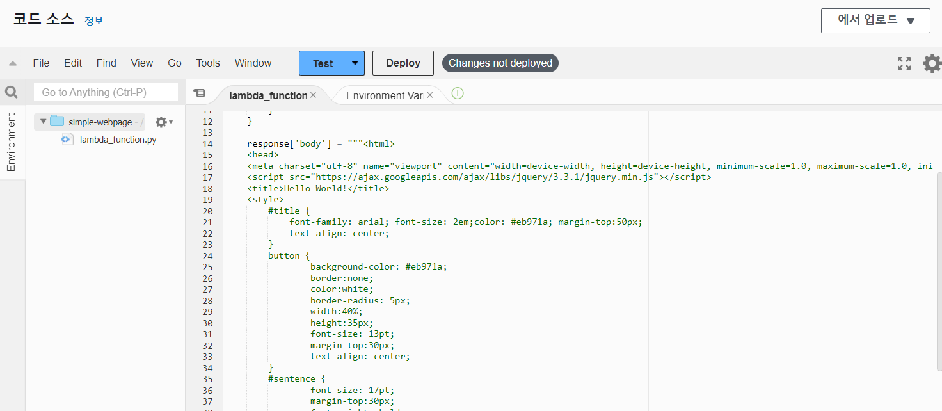942x411 pixels.
Task: Click the #sentence { code line
Action: coord(297,378)
